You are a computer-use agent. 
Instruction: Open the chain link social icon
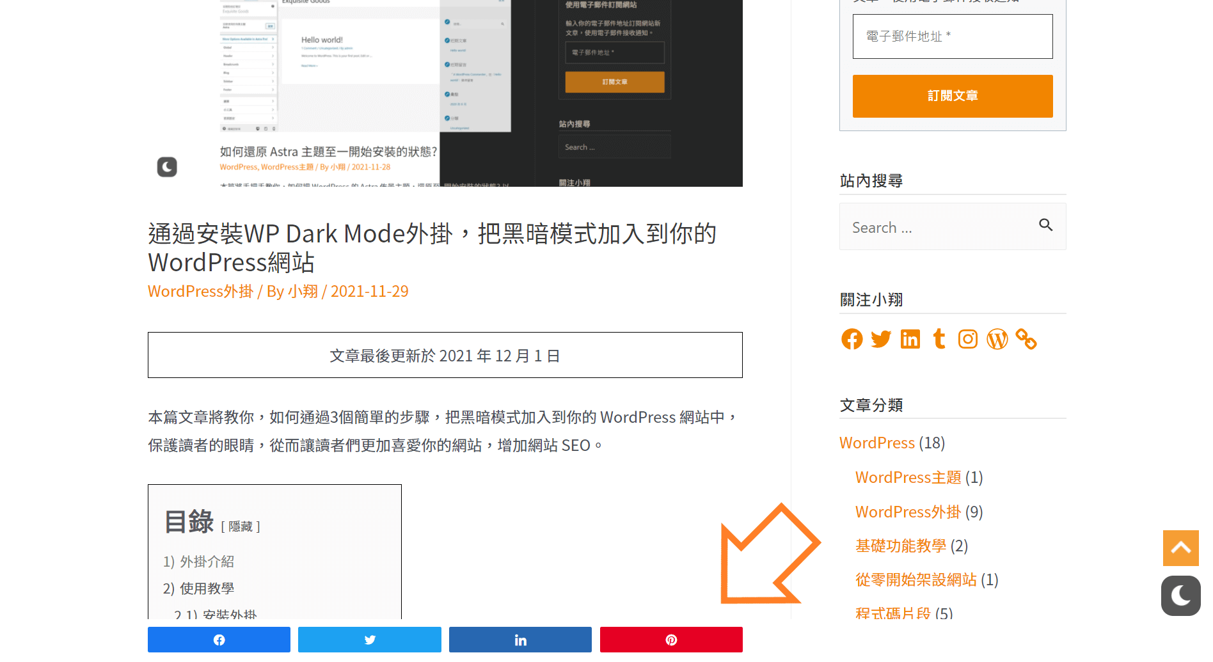(1026, 339)
